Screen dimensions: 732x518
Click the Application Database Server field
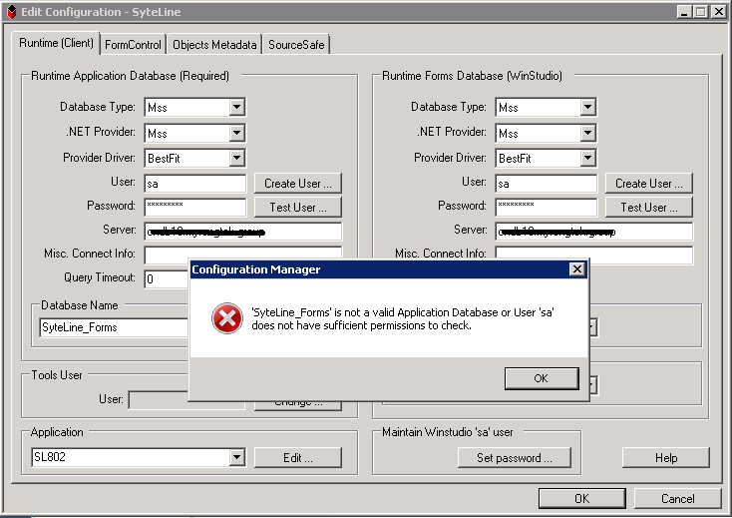(243, 232)
